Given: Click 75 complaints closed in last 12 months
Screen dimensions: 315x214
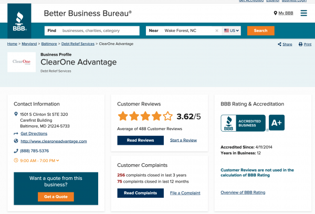Looking at the screenshot, I should tap(153, 181).
